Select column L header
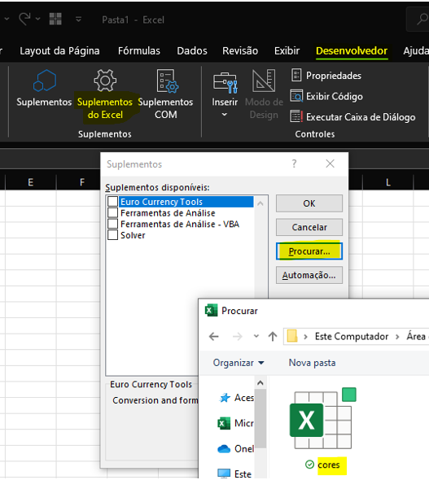Screen dimensions: 429x480 click(x=388, y=182)
